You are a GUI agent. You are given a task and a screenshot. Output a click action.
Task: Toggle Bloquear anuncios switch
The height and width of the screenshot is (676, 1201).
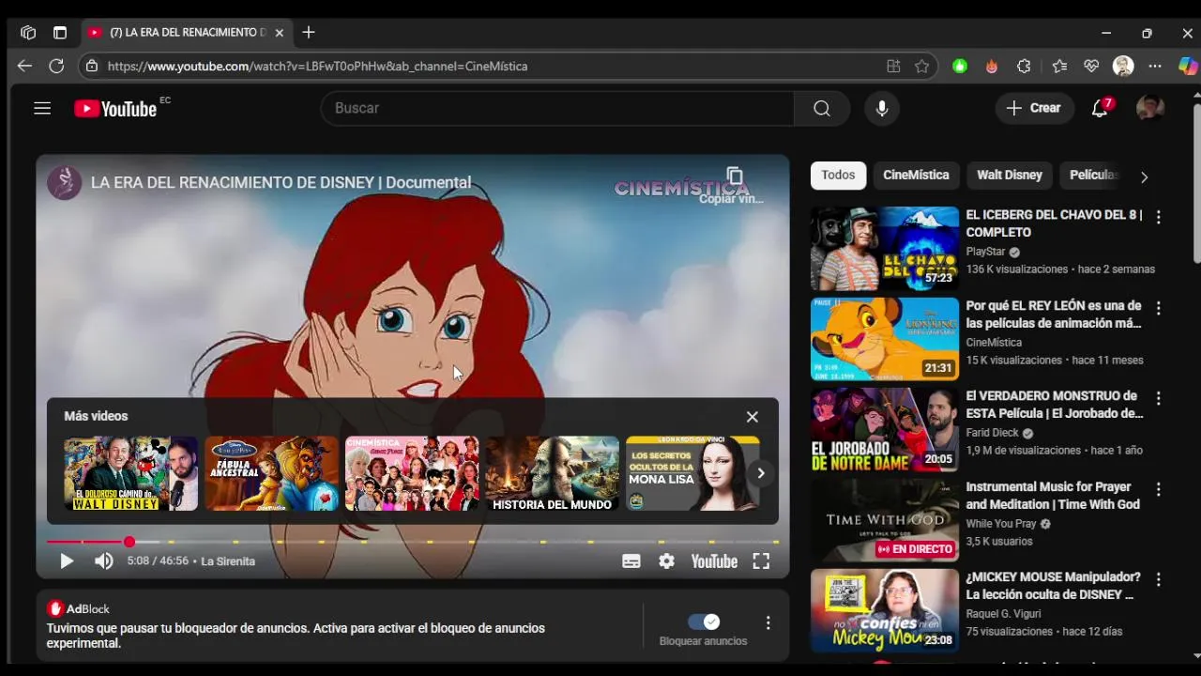(704, 622)
